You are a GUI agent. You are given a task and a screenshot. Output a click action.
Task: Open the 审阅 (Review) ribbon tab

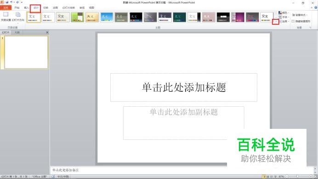(x=82, y=8)
